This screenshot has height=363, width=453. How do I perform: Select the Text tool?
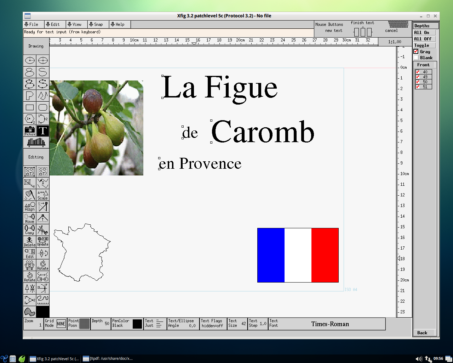[42, 131]
